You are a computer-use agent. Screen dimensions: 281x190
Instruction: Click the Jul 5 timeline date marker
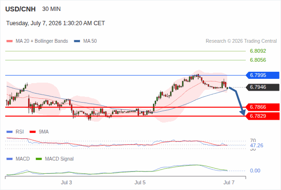140,182
